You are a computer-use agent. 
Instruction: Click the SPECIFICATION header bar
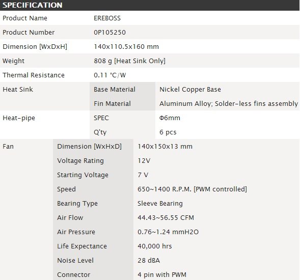(x=150, y=5)
